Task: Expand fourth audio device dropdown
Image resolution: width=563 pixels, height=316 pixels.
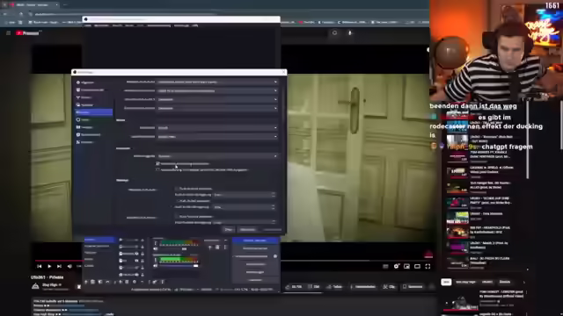Action: [x=217, y=108]
